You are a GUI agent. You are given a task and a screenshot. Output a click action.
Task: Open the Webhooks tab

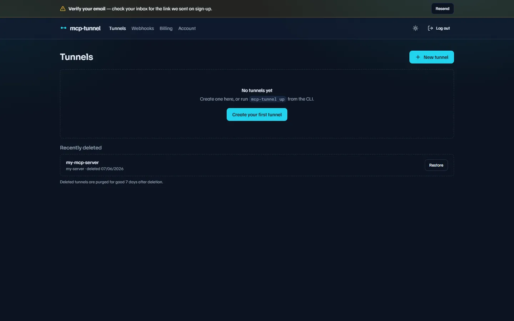[142, 29]
